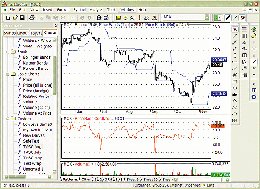
Task: Click workspace tree vertical scrollbar thumb
Action: pos(54,75)
